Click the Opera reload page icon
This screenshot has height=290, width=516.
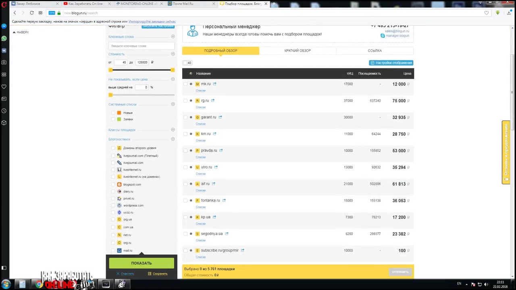pos(31,13)
